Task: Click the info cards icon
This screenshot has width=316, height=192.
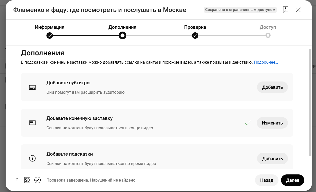Action: pos(32,158)
